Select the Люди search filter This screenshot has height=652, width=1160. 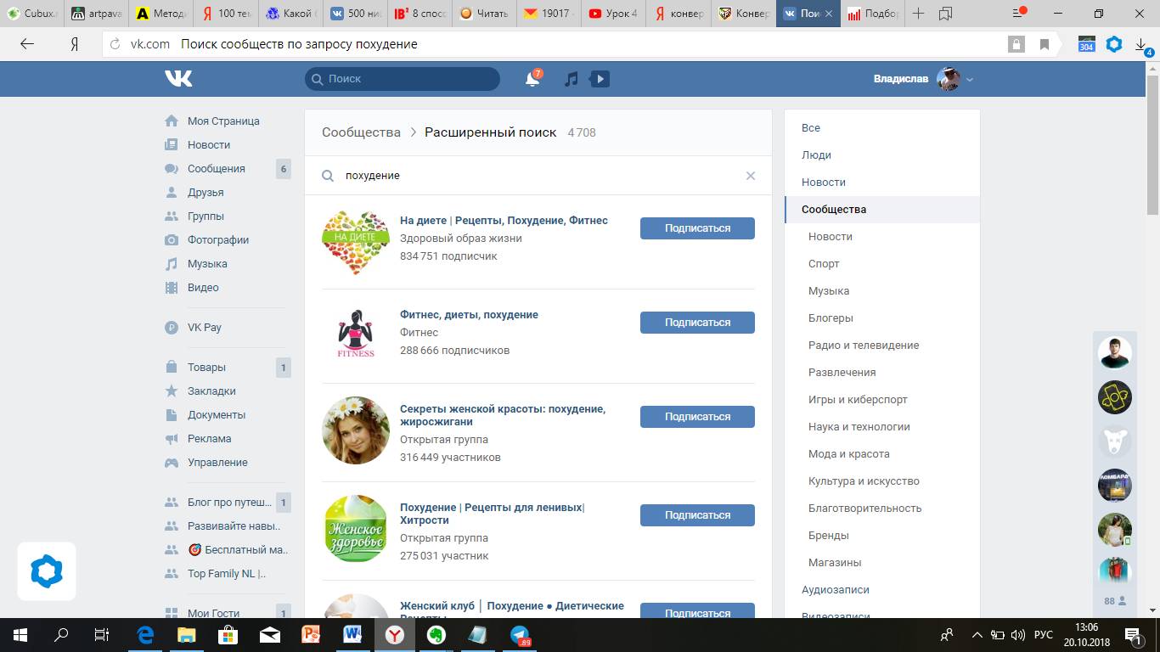click(x=816, y=155)
